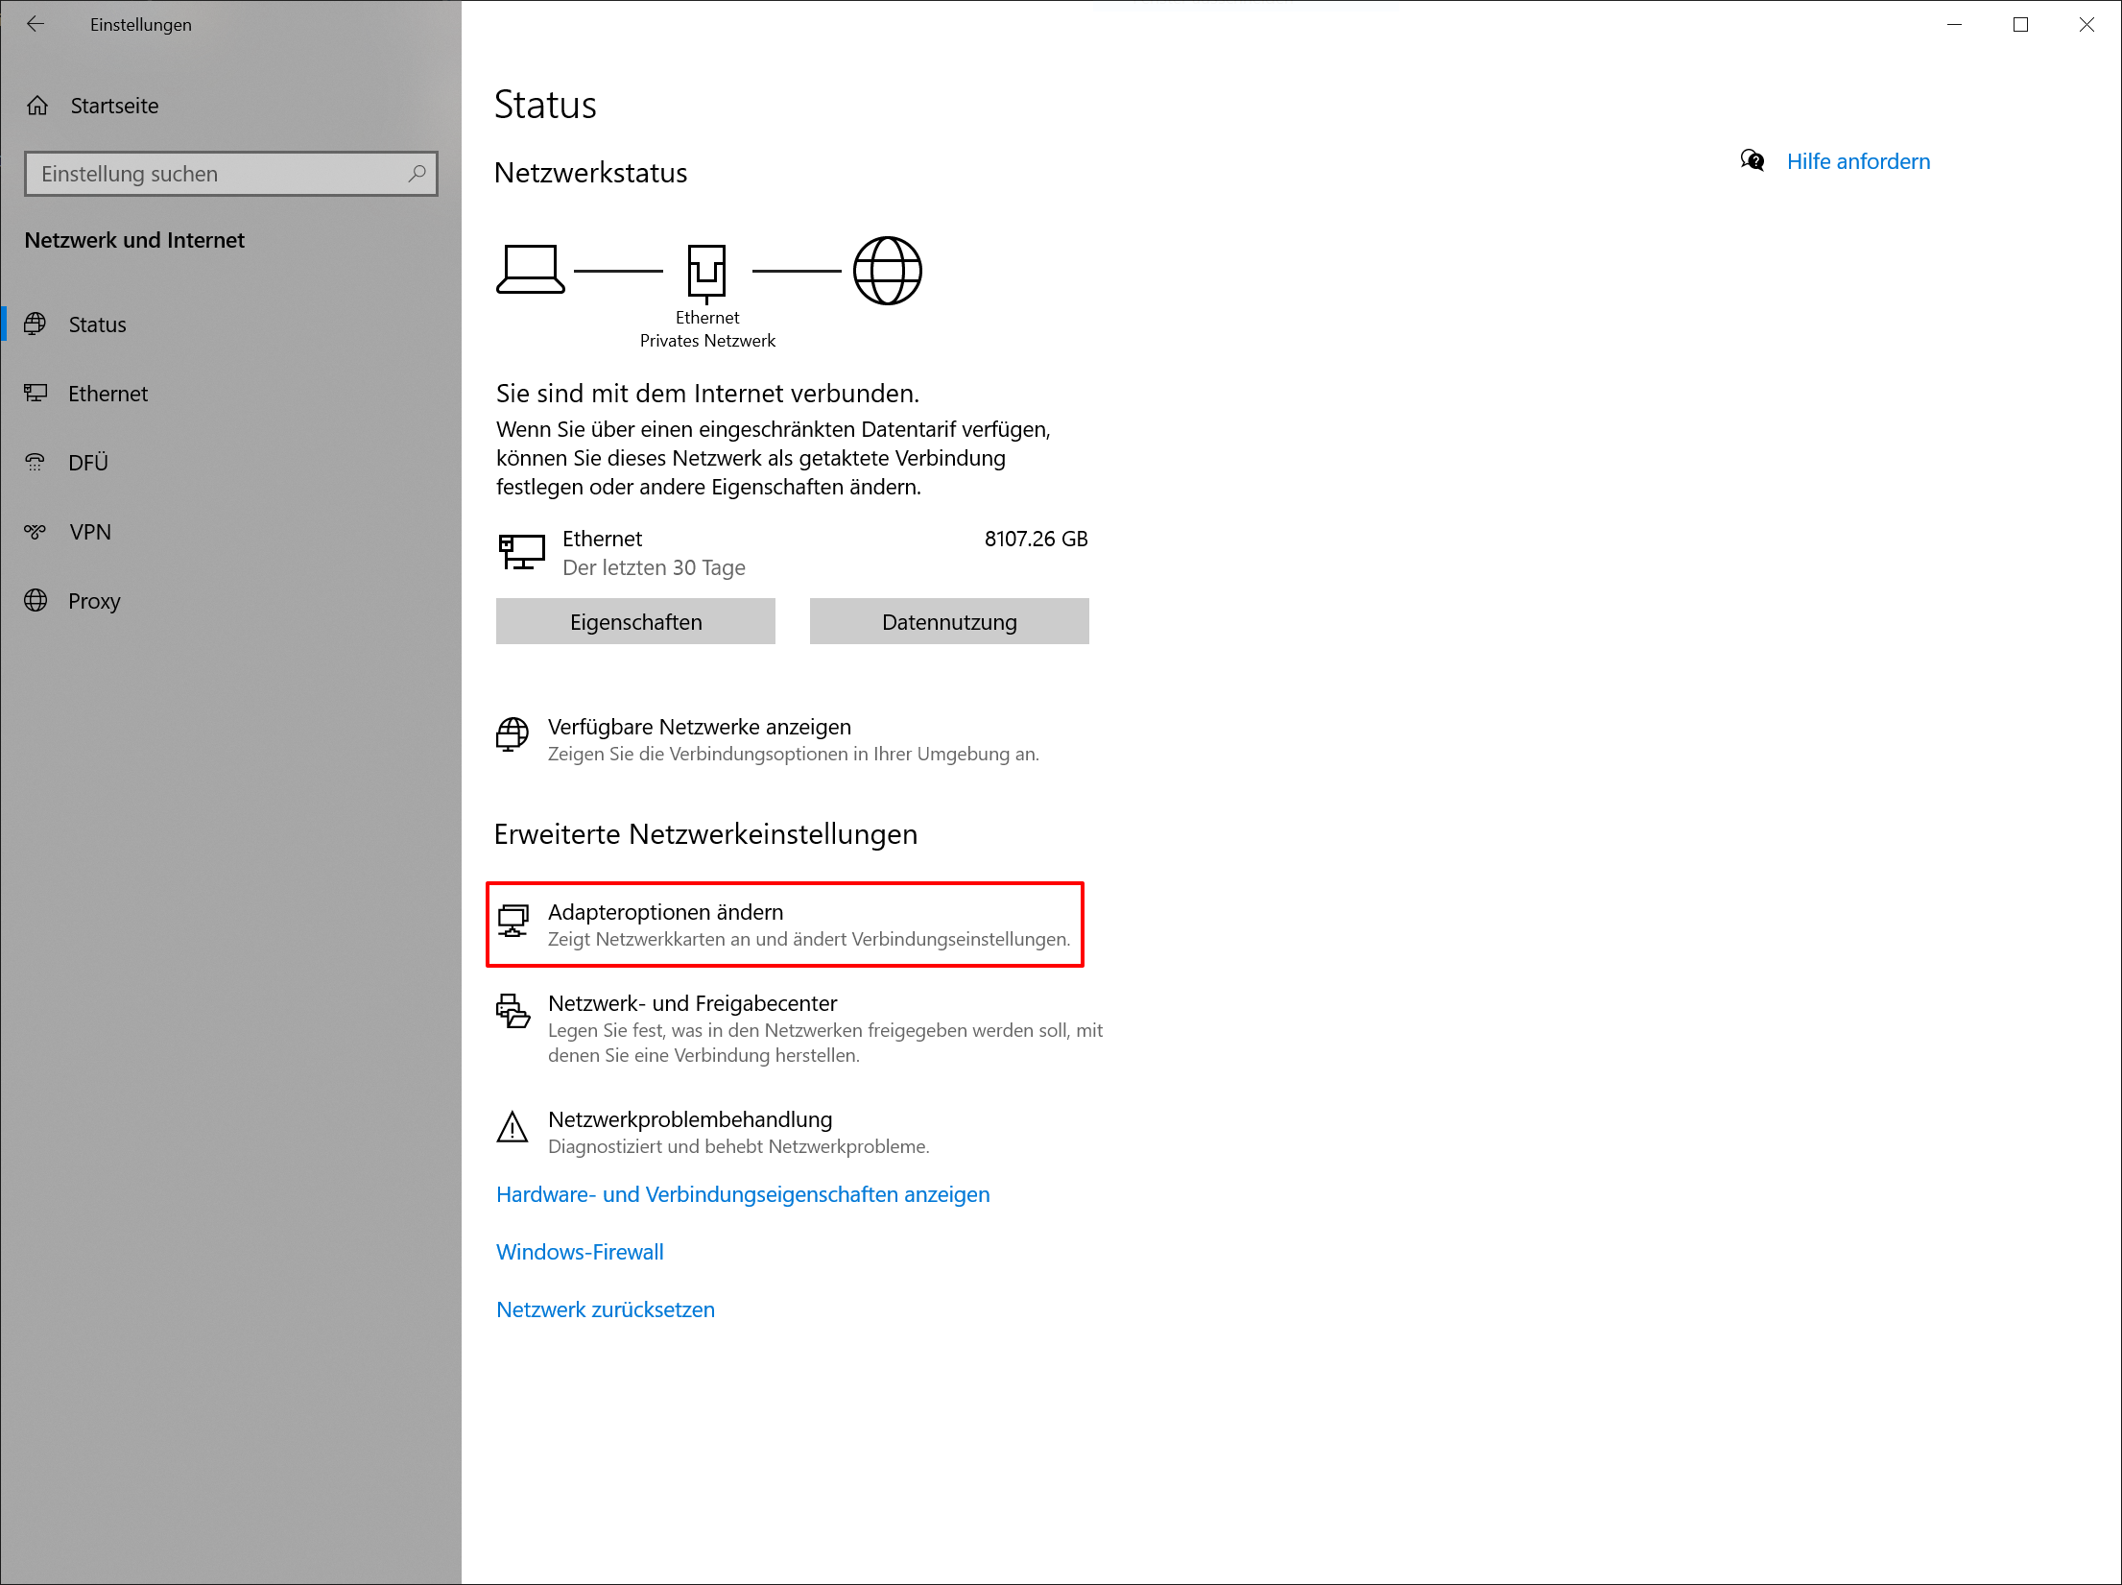Open the Ethernet sidebar page
This screenshot has height=1585, width=2122.
coord(107,394)
